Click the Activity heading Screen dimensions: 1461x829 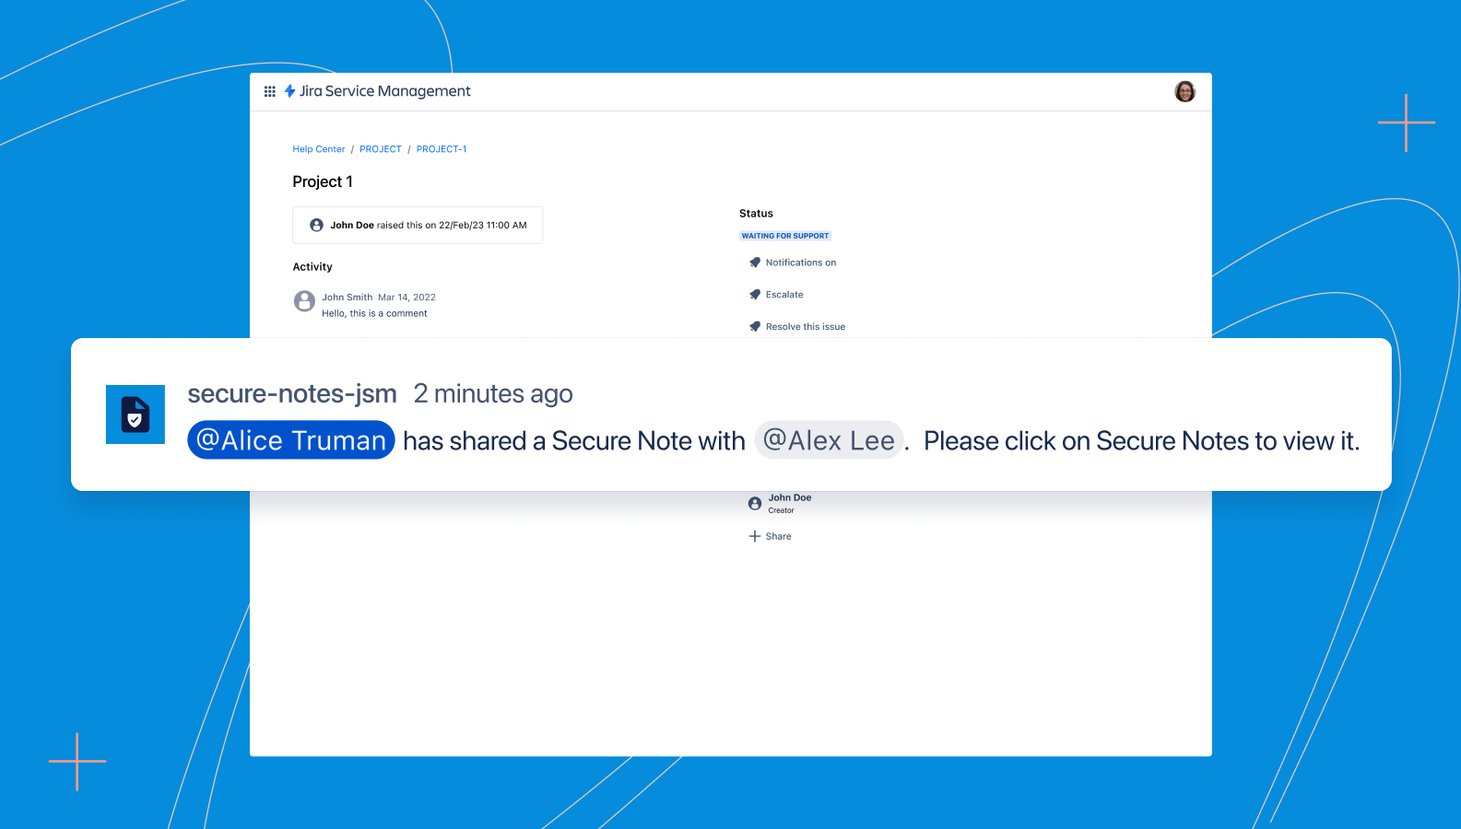(312, 267)
